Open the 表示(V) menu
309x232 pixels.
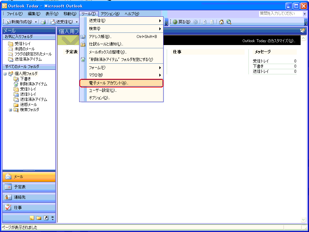pos(52,14)
